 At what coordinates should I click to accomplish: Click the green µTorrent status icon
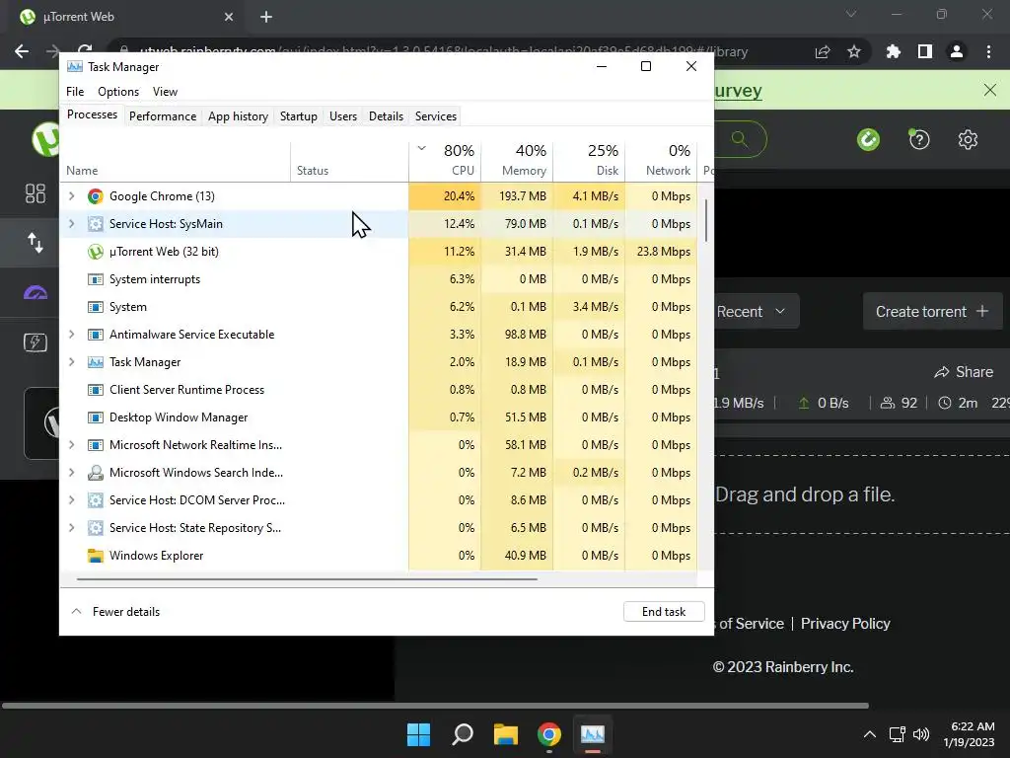868,139
